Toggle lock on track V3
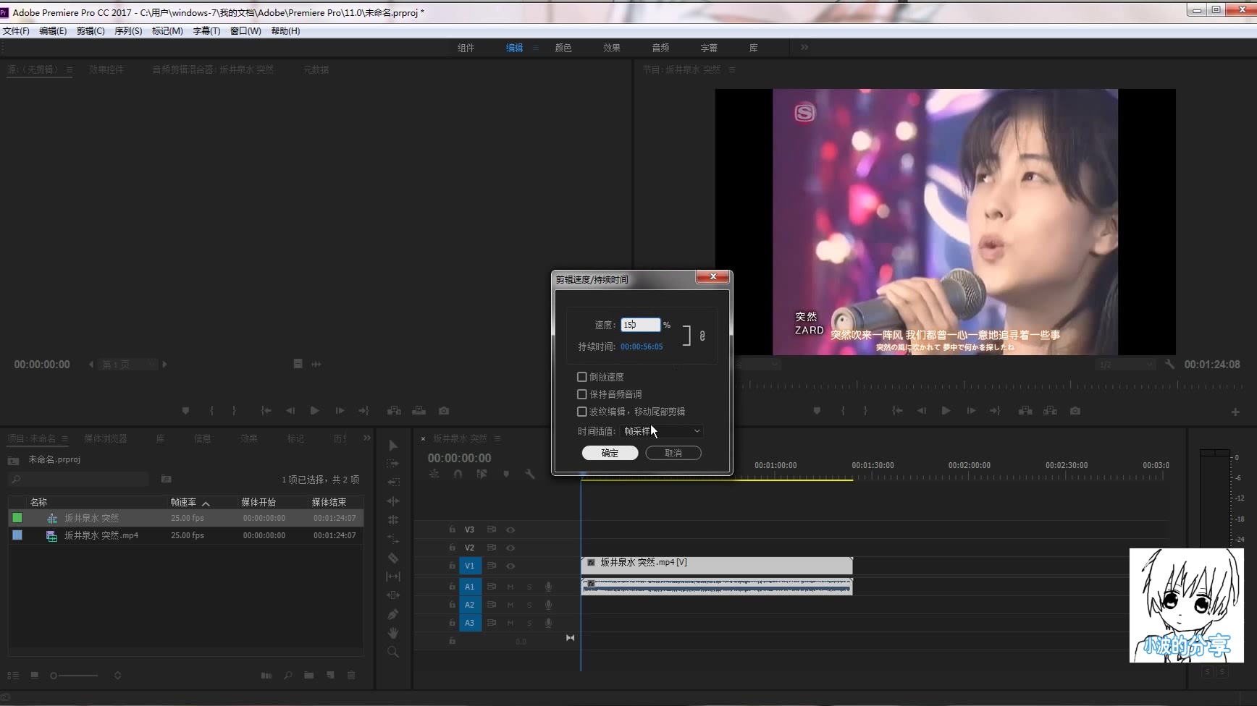Screen dimensions: 1257x706 (x=452, y=529)
